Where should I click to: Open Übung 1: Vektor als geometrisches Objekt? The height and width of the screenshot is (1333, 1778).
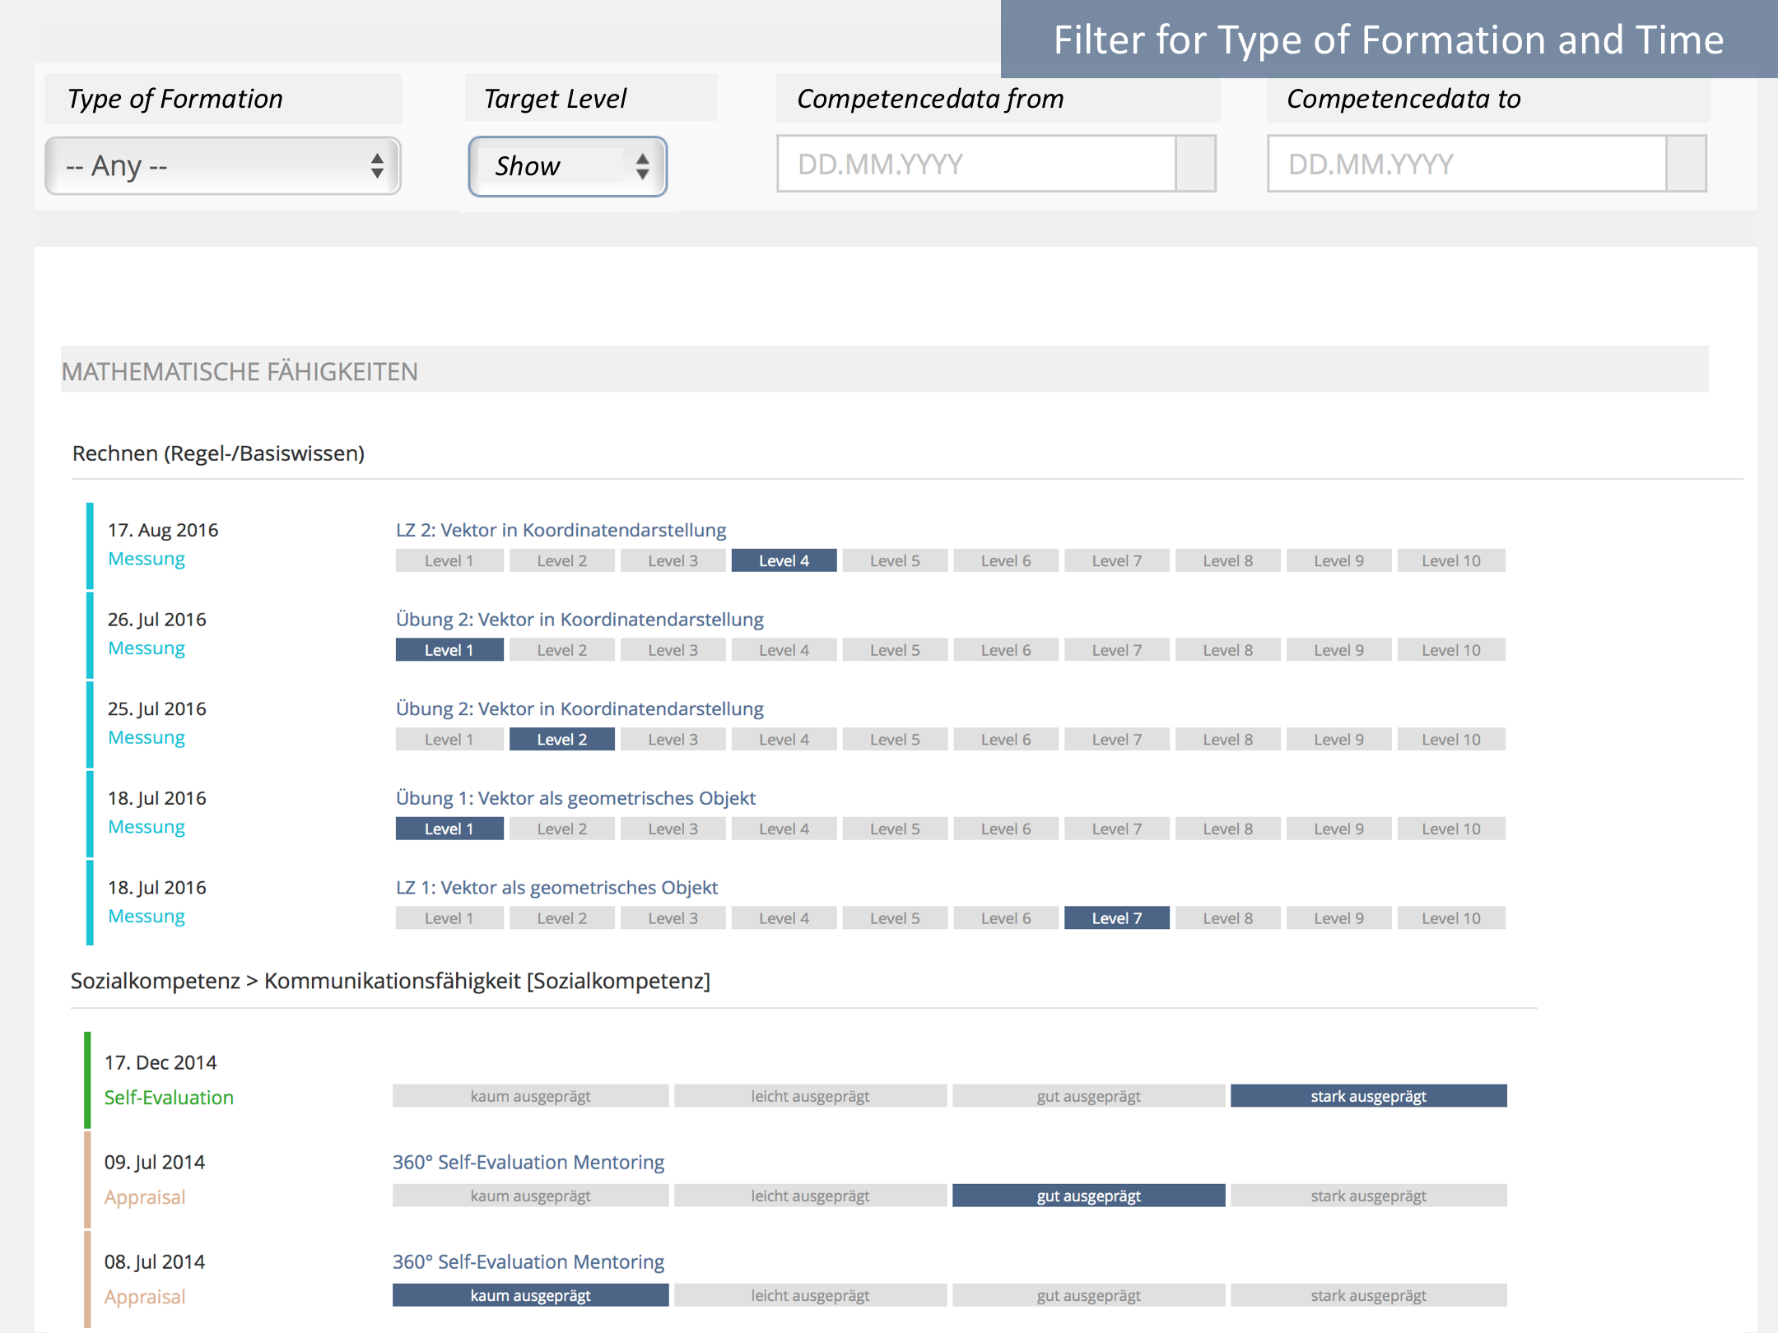point(575,798)
